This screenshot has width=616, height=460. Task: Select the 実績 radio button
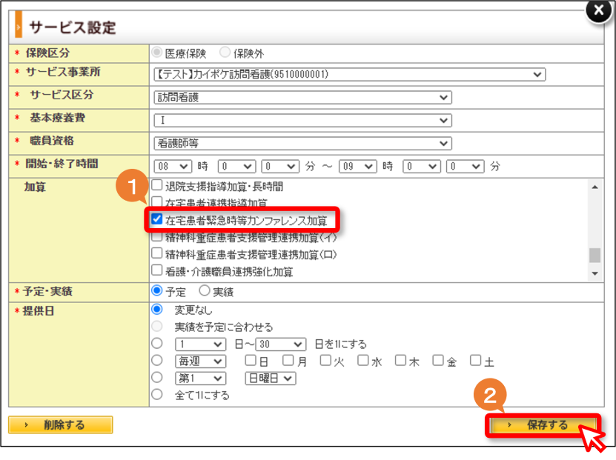[x=205, y=290]
